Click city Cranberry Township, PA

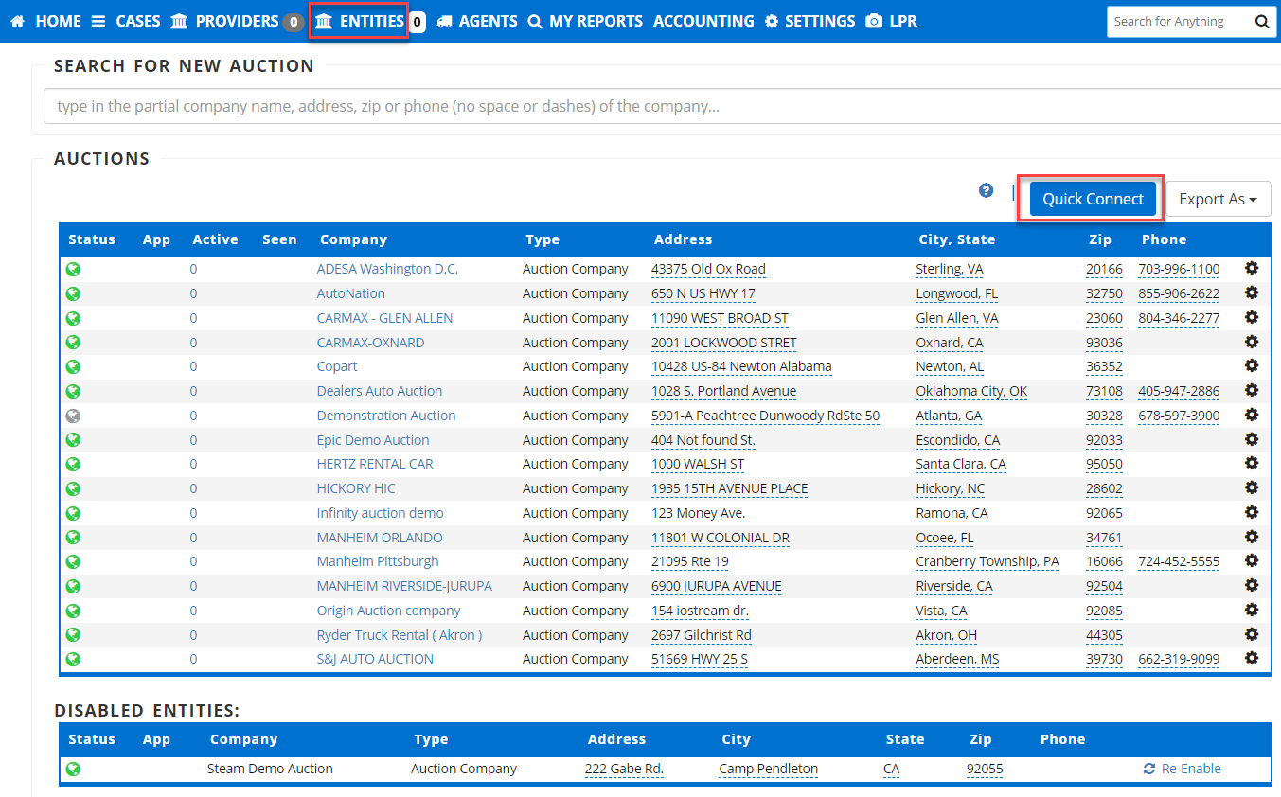click(987, 561)
